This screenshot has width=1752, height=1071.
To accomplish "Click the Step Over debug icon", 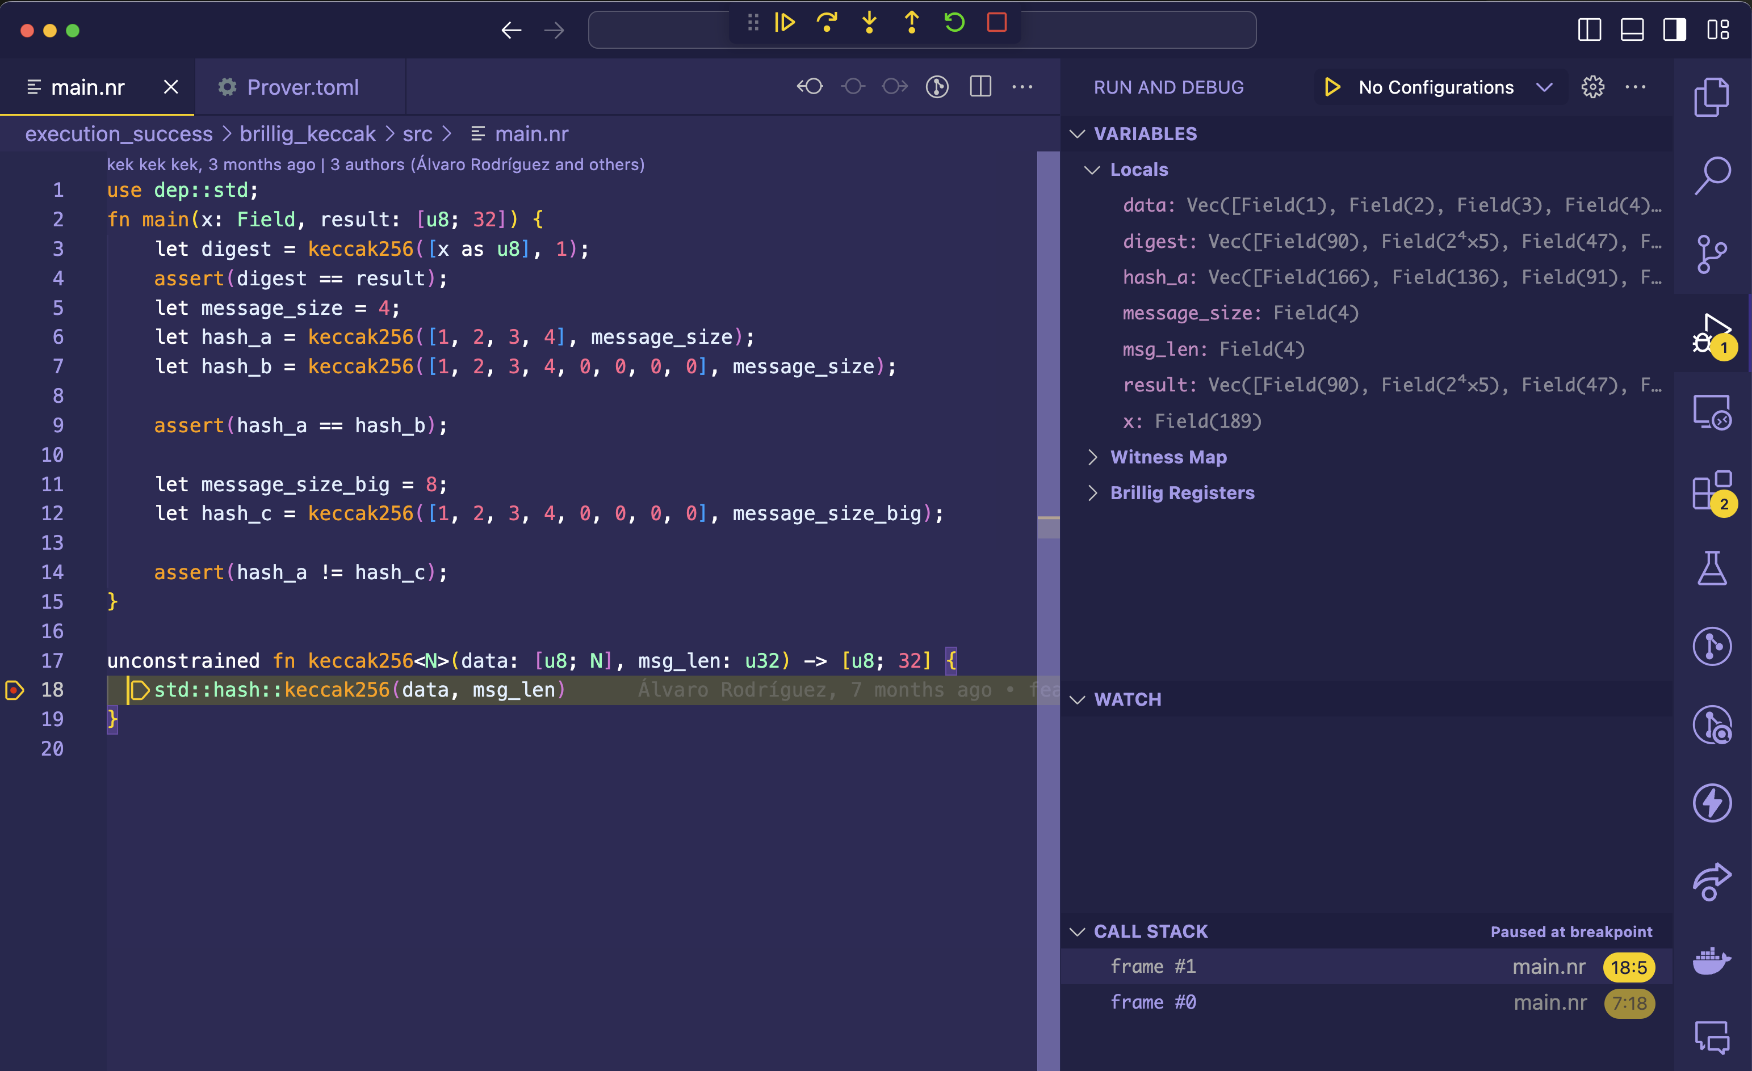I will click(826, 23).
